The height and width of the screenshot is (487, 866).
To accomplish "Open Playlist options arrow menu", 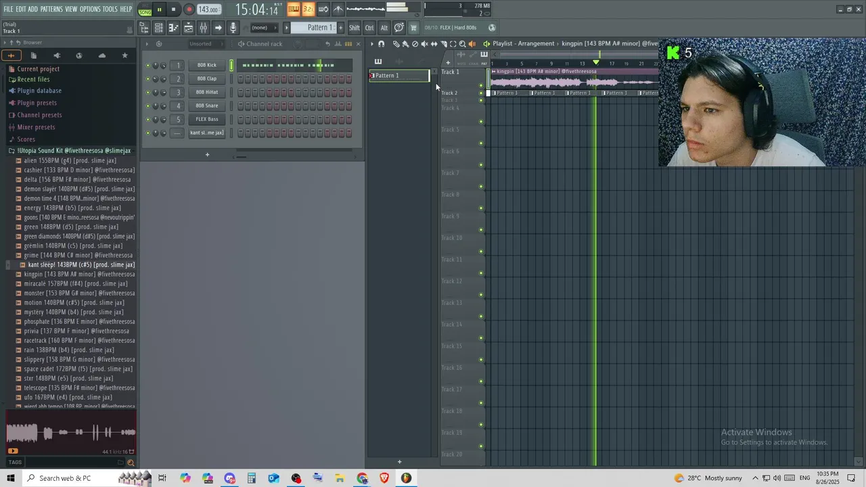I will 371,44.
